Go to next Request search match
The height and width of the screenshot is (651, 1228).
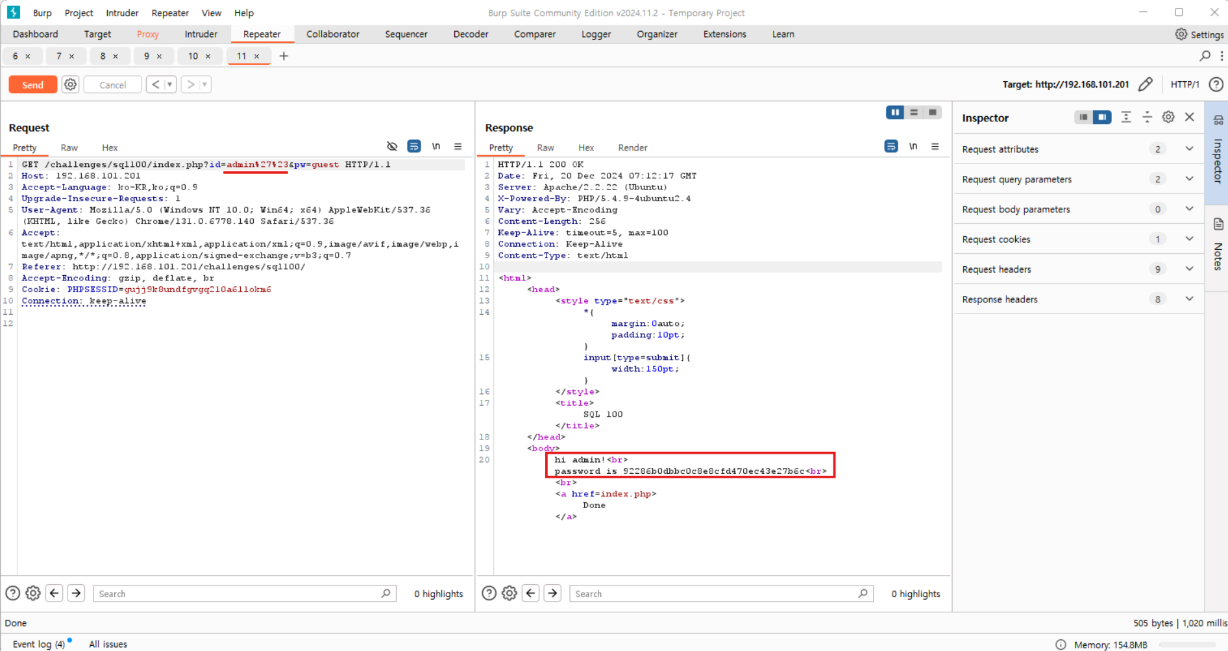76,593
